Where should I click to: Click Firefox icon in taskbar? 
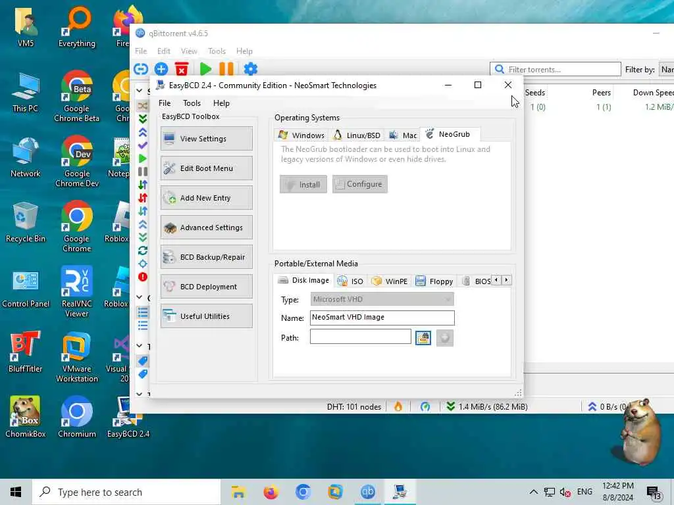click(271, 492)
